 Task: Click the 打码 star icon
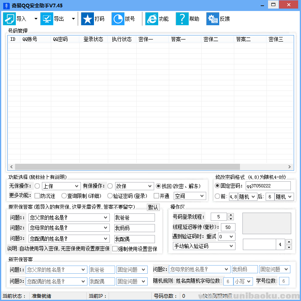click(x=87, y=19)
